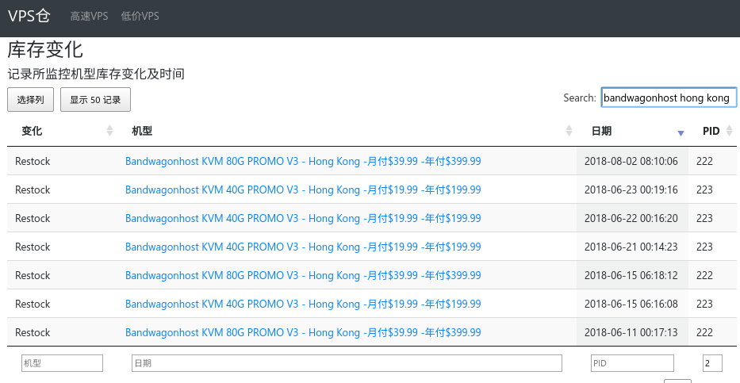
Task: Focus the 日期 footer filter field
Action: tap(347, 363)
